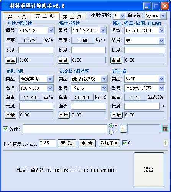171x192 pixels.
Task: Click the Tel：18366660800 text
Action: [x=97, y=170]
